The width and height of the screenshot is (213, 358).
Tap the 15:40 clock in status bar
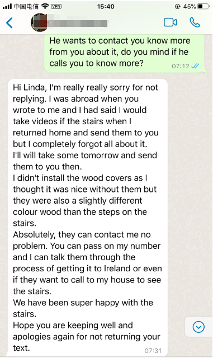click(106, 6)
